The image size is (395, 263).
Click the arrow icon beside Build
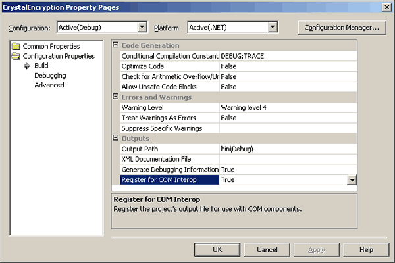27,66
